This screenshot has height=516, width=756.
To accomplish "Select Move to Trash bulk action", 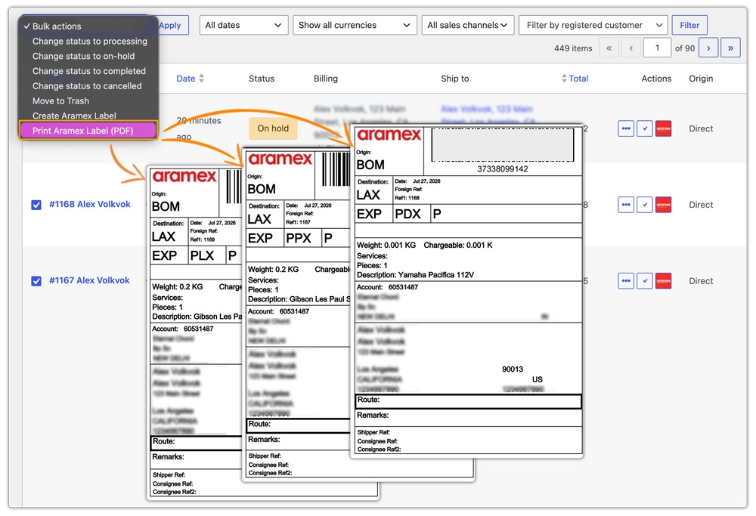I will (x=60, y=100).
